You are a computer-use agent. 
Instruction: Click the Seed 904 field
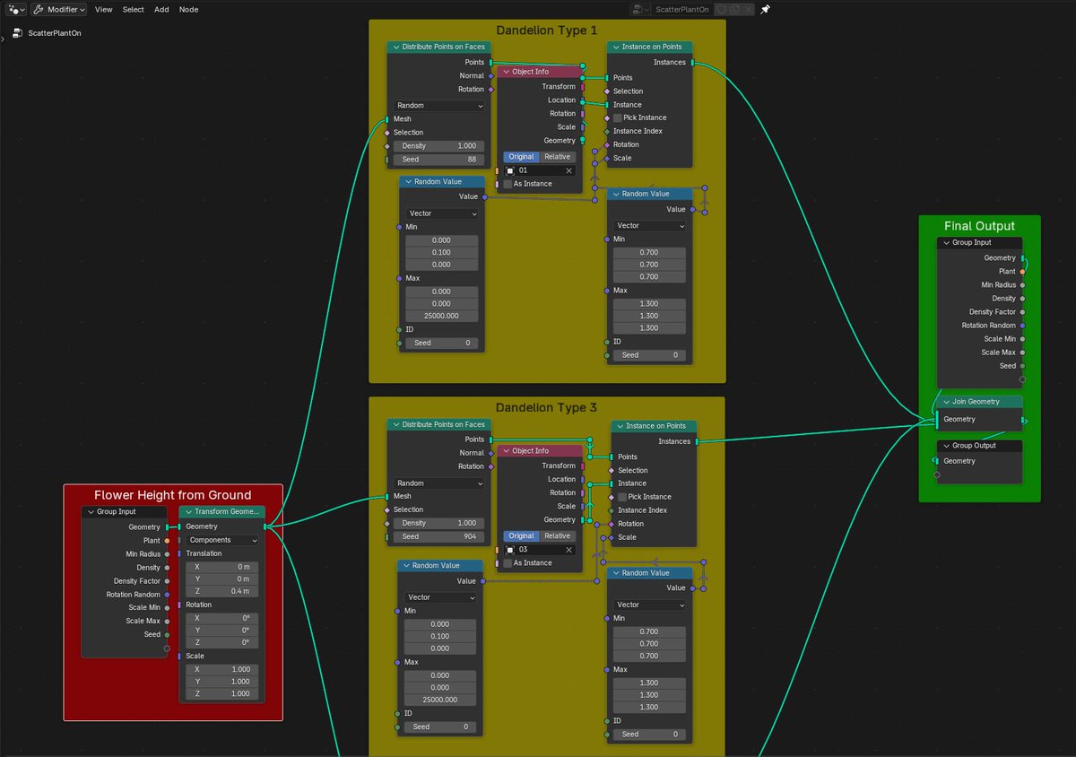click(438, 536)
